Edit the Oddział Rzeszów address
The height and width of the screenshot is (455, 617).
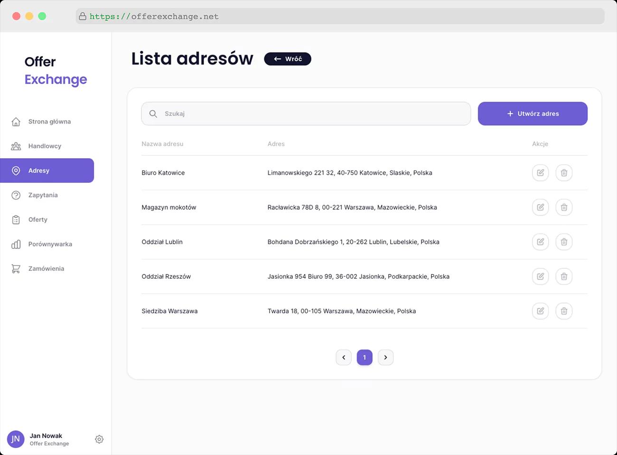(x=540, y=276)
